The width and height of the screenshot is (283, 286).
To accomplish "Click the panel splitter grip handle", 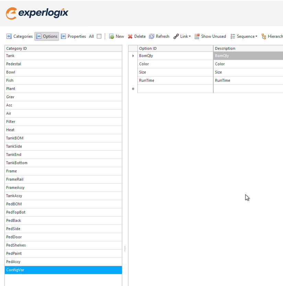I will pyautogui.click(x=125, y=249).
